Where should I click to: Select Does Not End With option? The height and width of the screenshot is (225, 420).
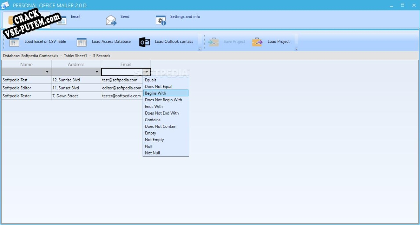(166, 113)
